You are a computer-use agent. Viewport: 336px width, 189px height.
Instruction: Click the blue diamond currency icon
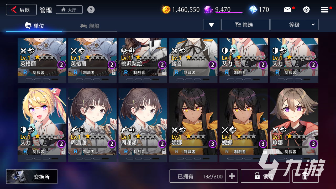(253, 10)
